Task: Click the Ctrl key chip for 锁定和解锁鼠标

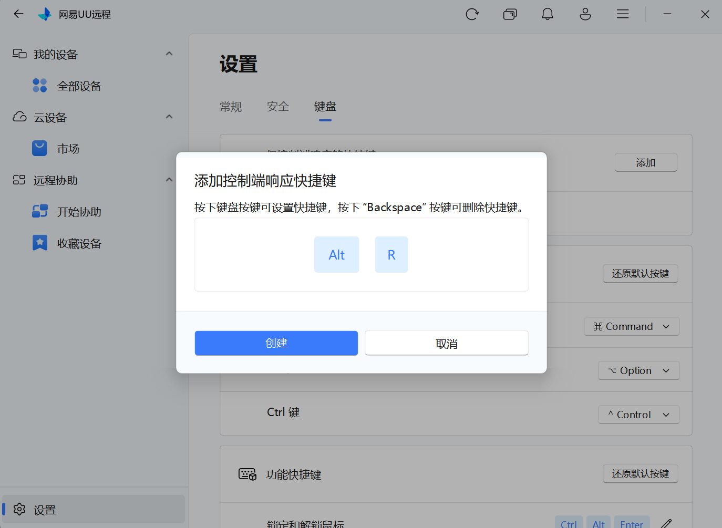Action: [x=569, y=523]
